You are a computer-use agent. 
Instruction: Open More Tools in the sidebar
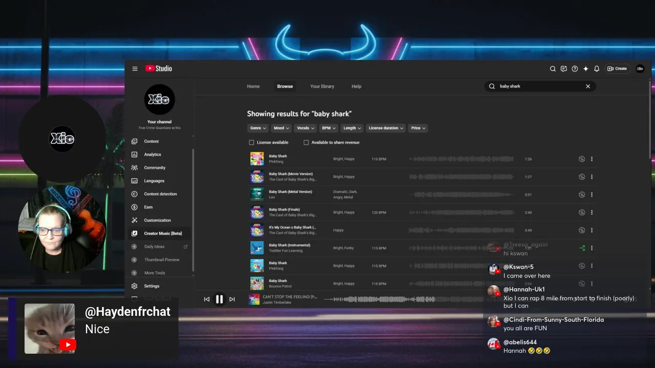160,273
